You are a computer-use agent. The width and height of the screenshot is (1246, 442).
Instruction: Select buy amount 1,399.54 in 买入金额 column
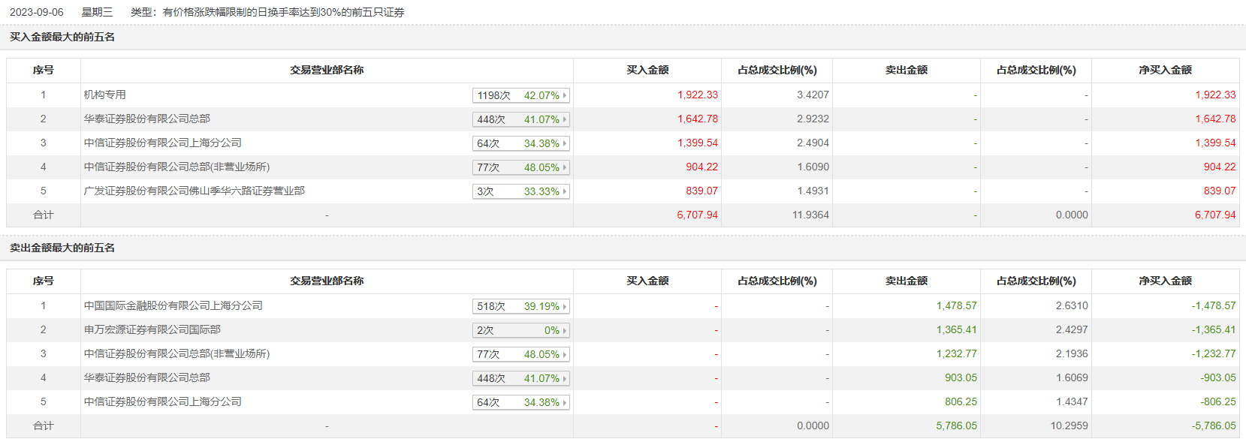(698, 143)
